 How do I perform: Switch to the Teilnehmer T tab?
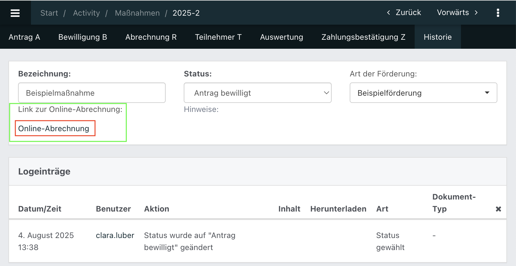pyautogui.click(x=218, y=37)
